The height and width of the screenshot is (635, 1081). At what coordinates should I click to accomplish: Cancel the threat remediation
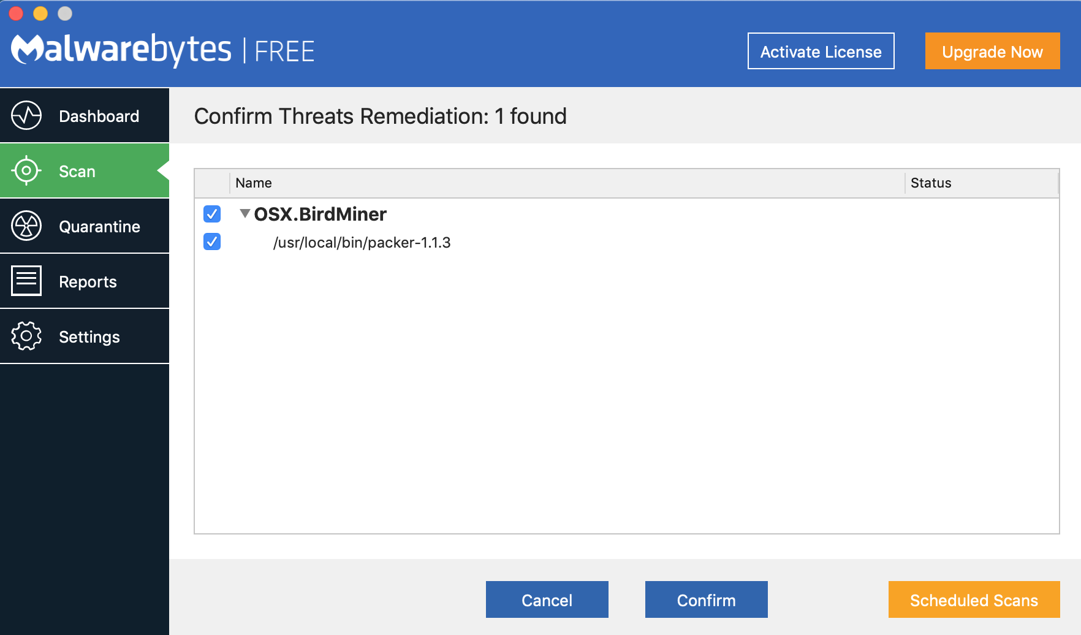coord(547,599)
